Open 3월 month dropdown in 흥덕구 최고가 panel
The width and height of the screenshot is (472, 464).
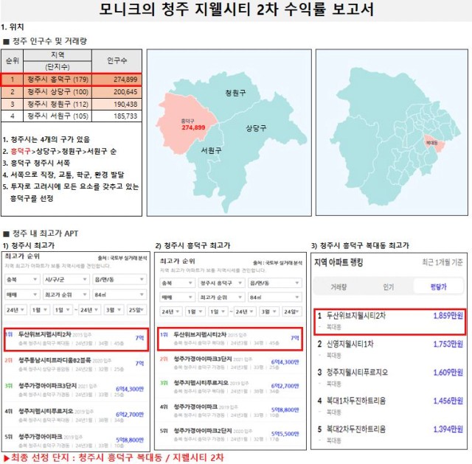(x=268, y=312)
